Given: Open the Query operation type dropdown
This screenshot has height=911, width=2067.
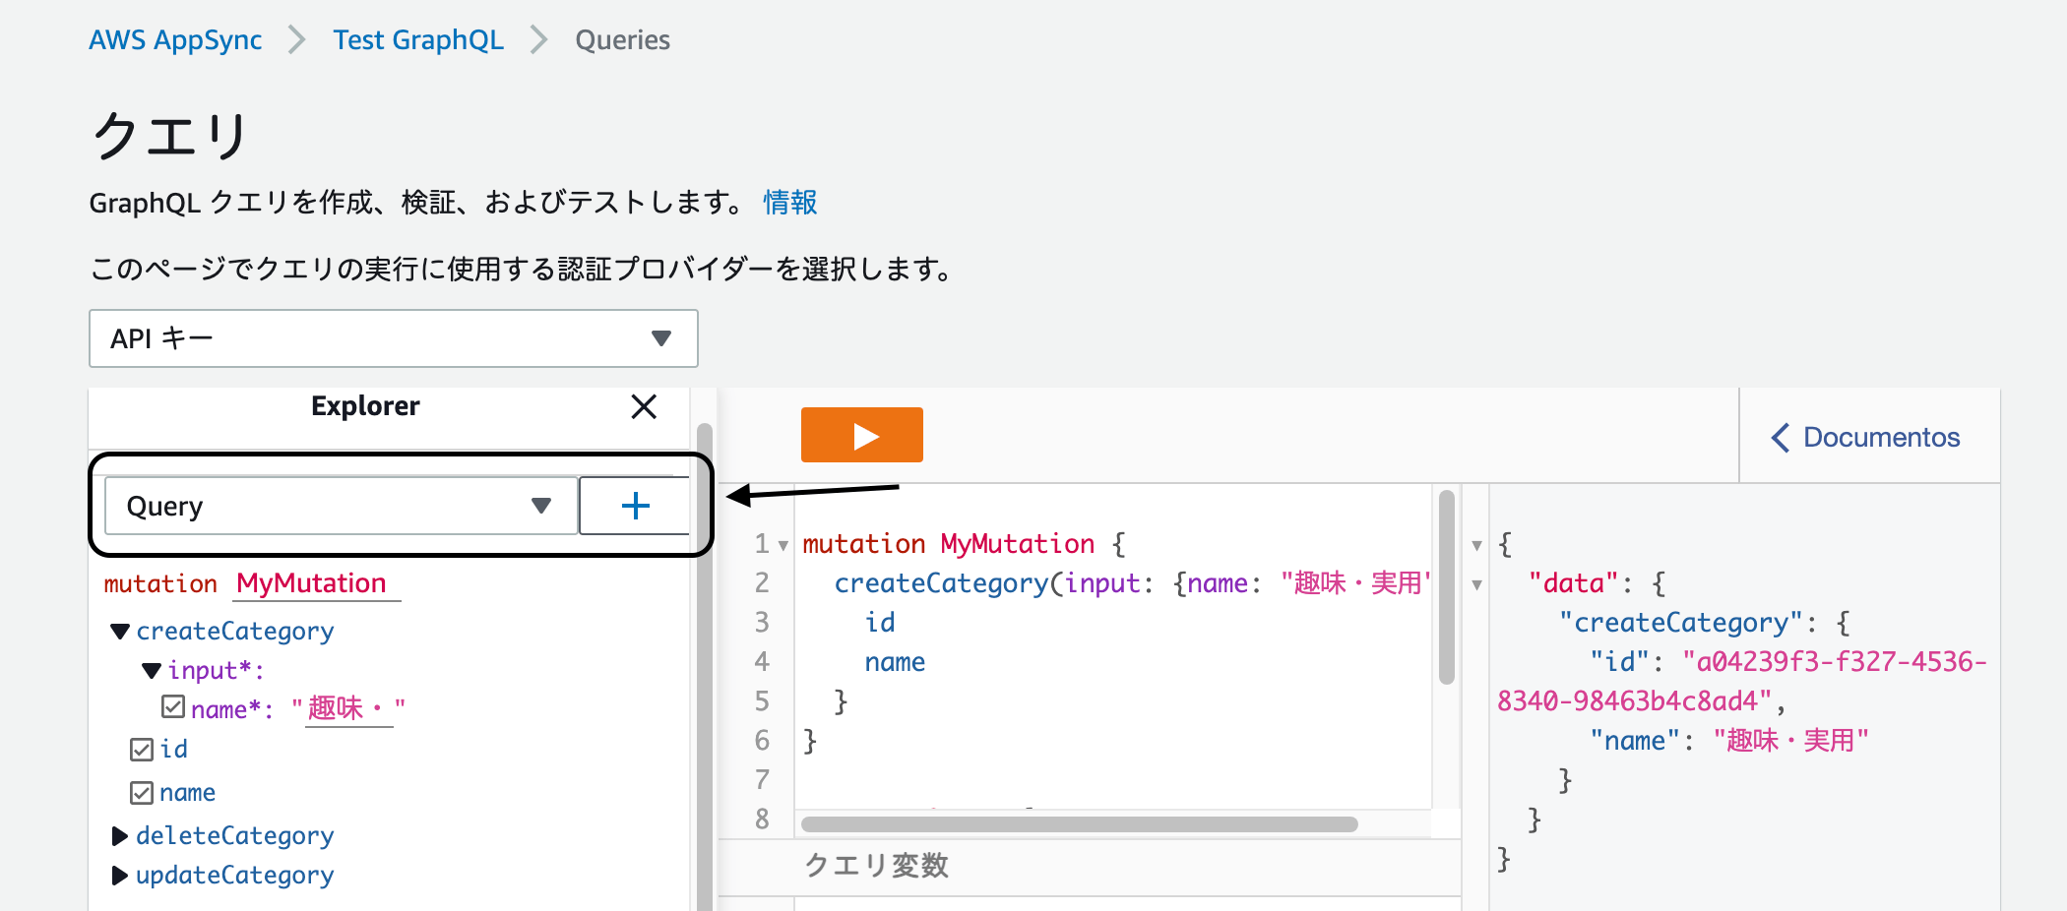Looking at the screenshot, I should [341, 506].
